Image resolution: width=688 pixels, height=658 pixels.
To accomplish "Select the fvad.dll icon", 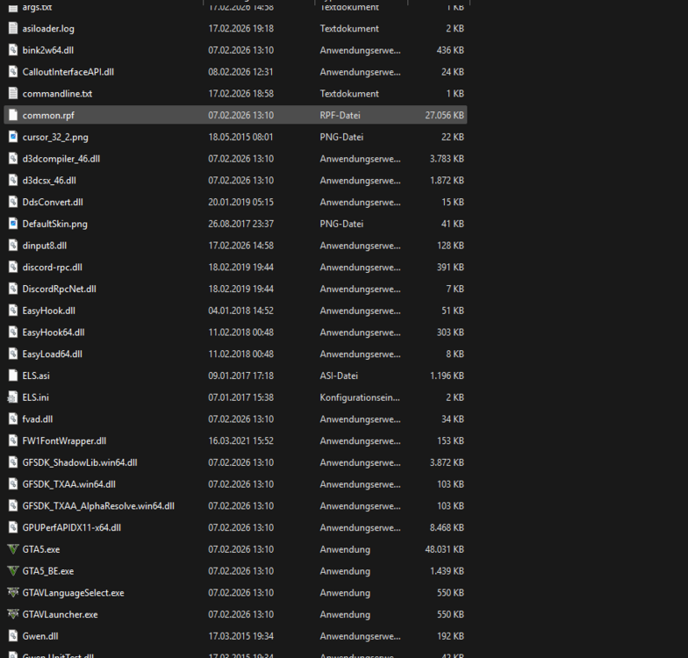I will pyautogui.click(x=13, y=419).
